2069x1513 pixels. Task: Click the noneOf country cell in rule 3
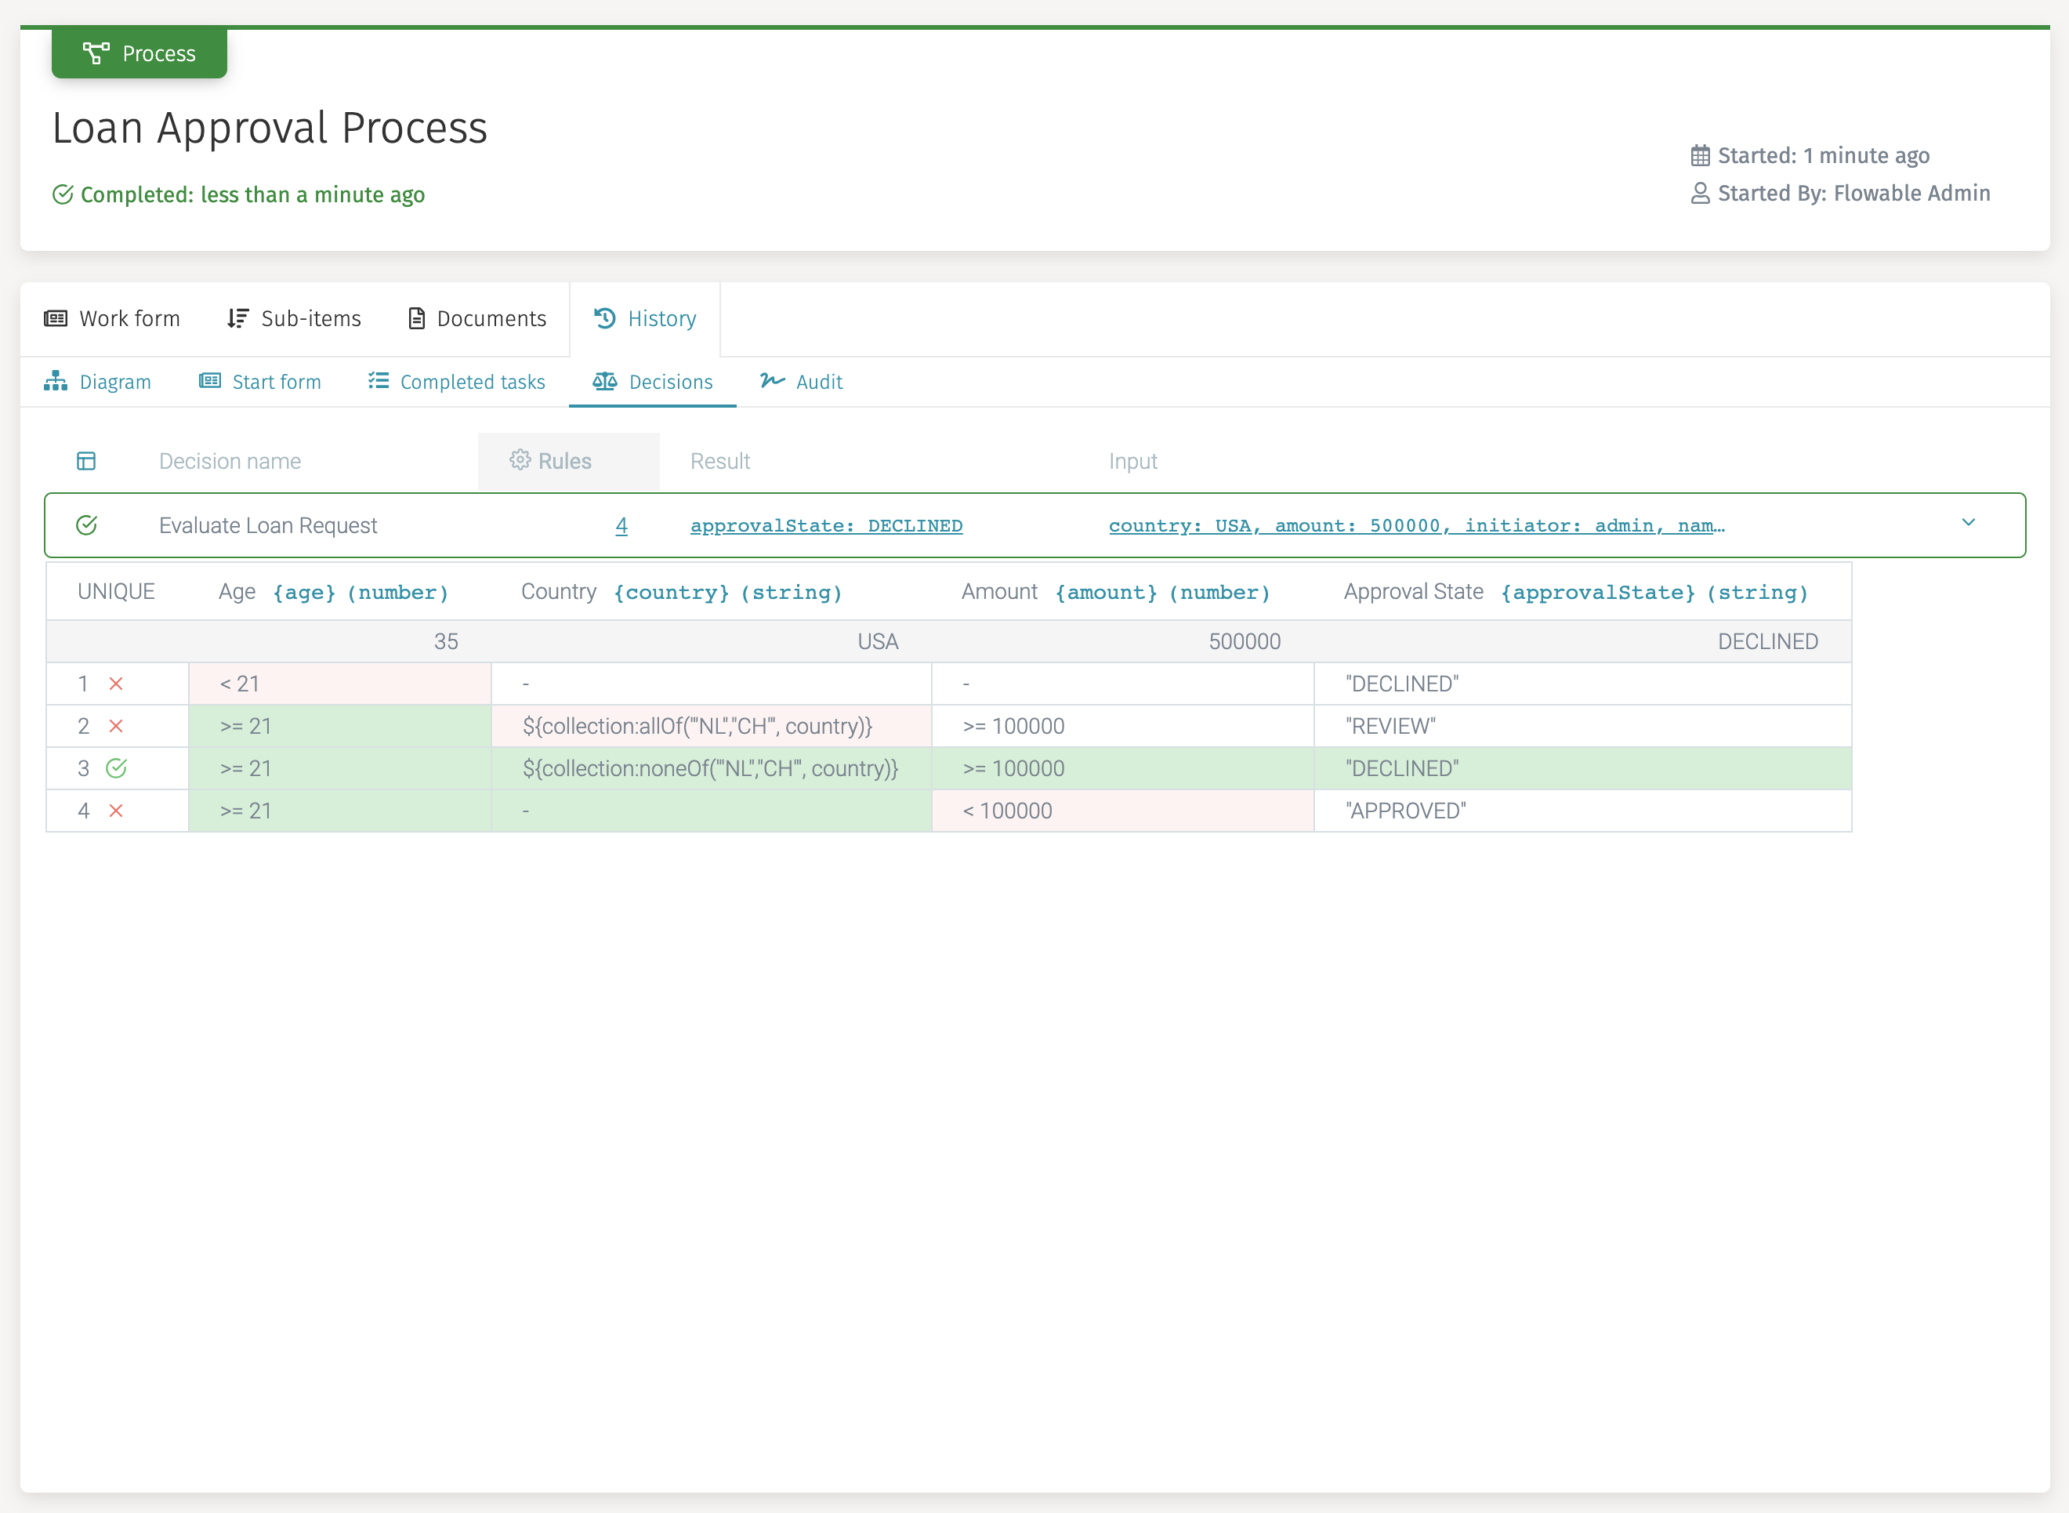(710, 768)
